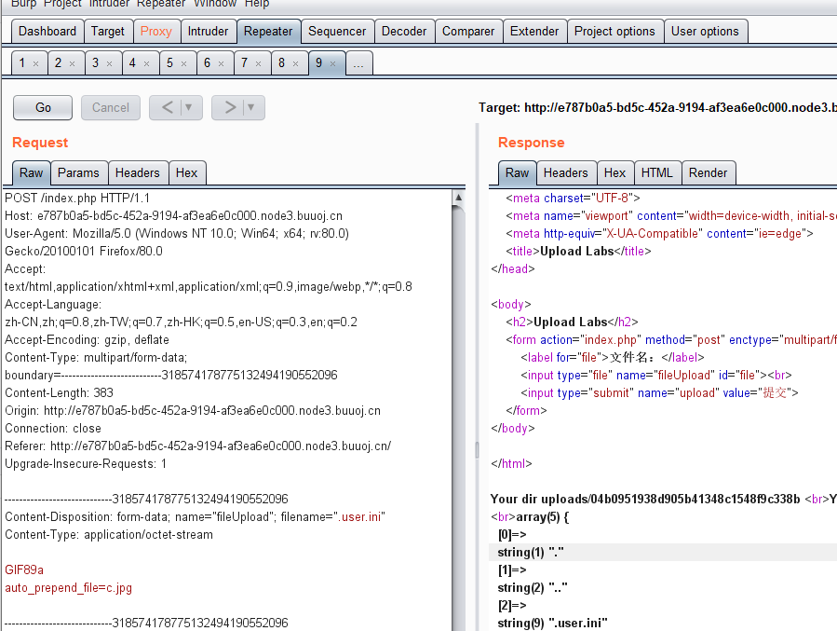Show Request Headers view
This screenshot has height=631, width=837.
(x=138, y=173)
